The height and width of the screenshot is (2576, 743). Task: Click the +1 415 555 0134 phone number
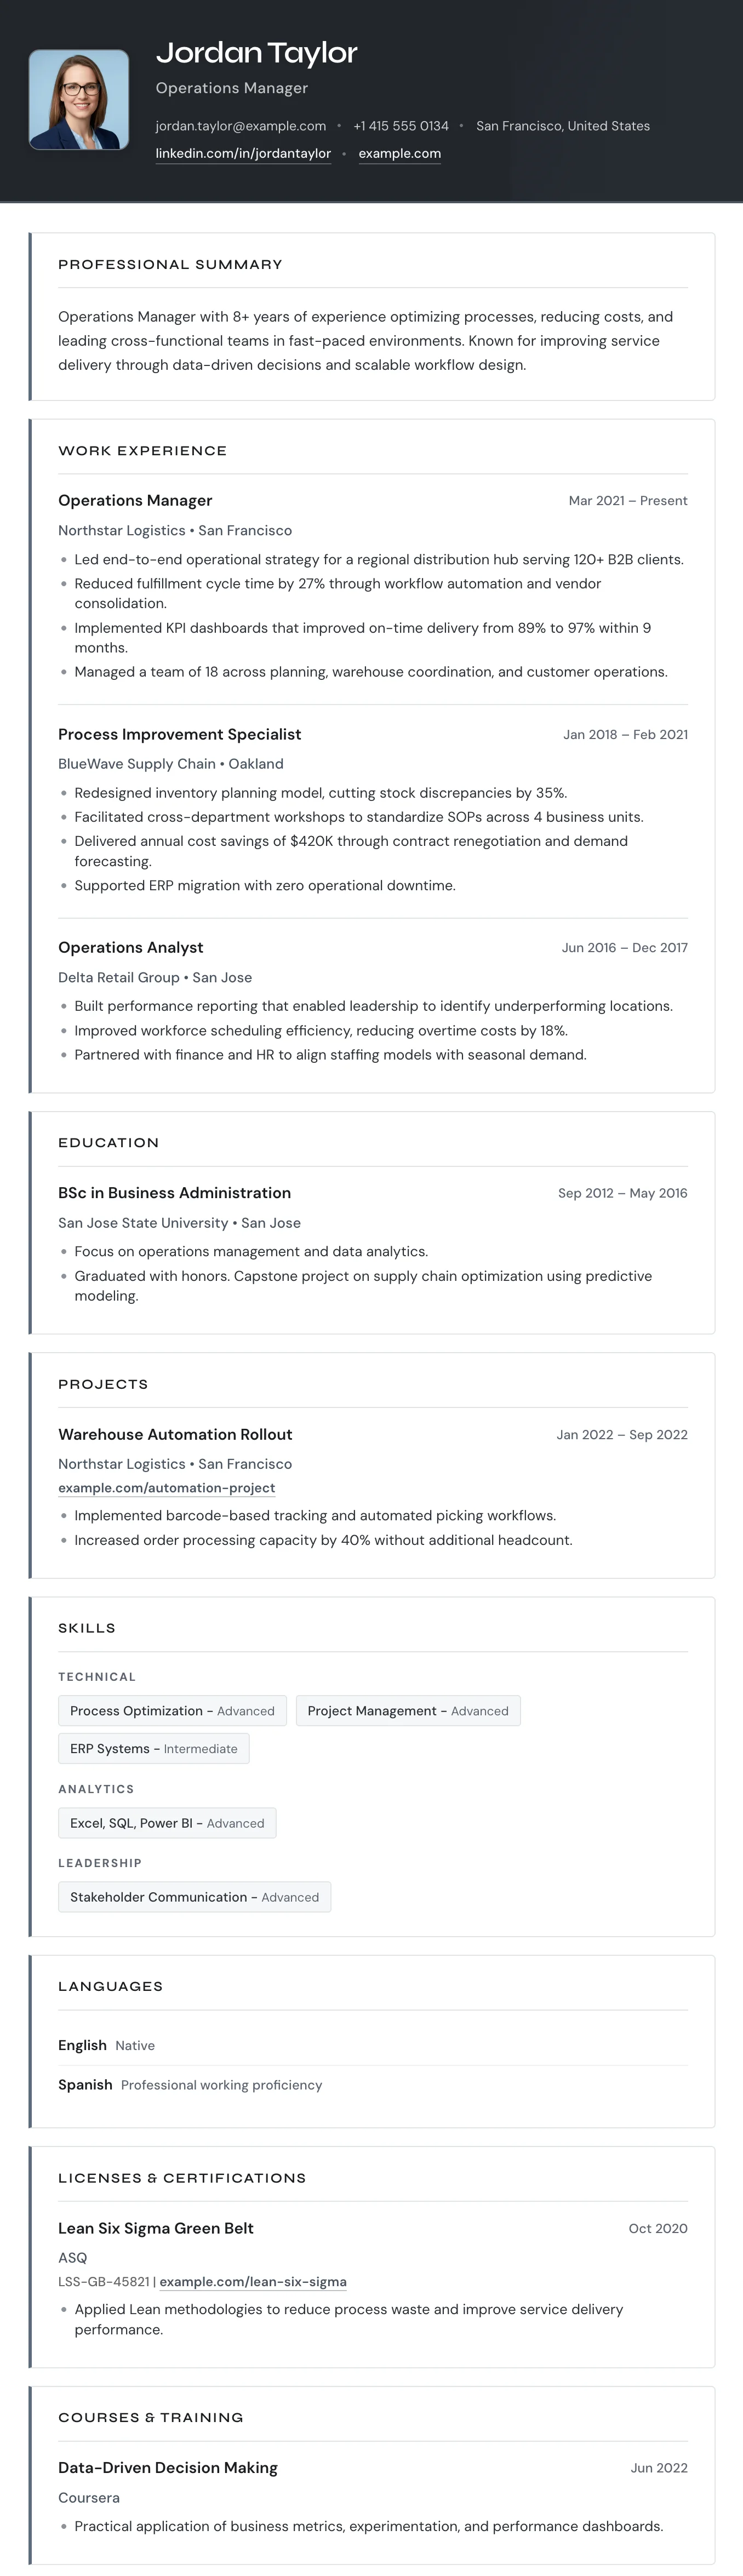[401, 126]
